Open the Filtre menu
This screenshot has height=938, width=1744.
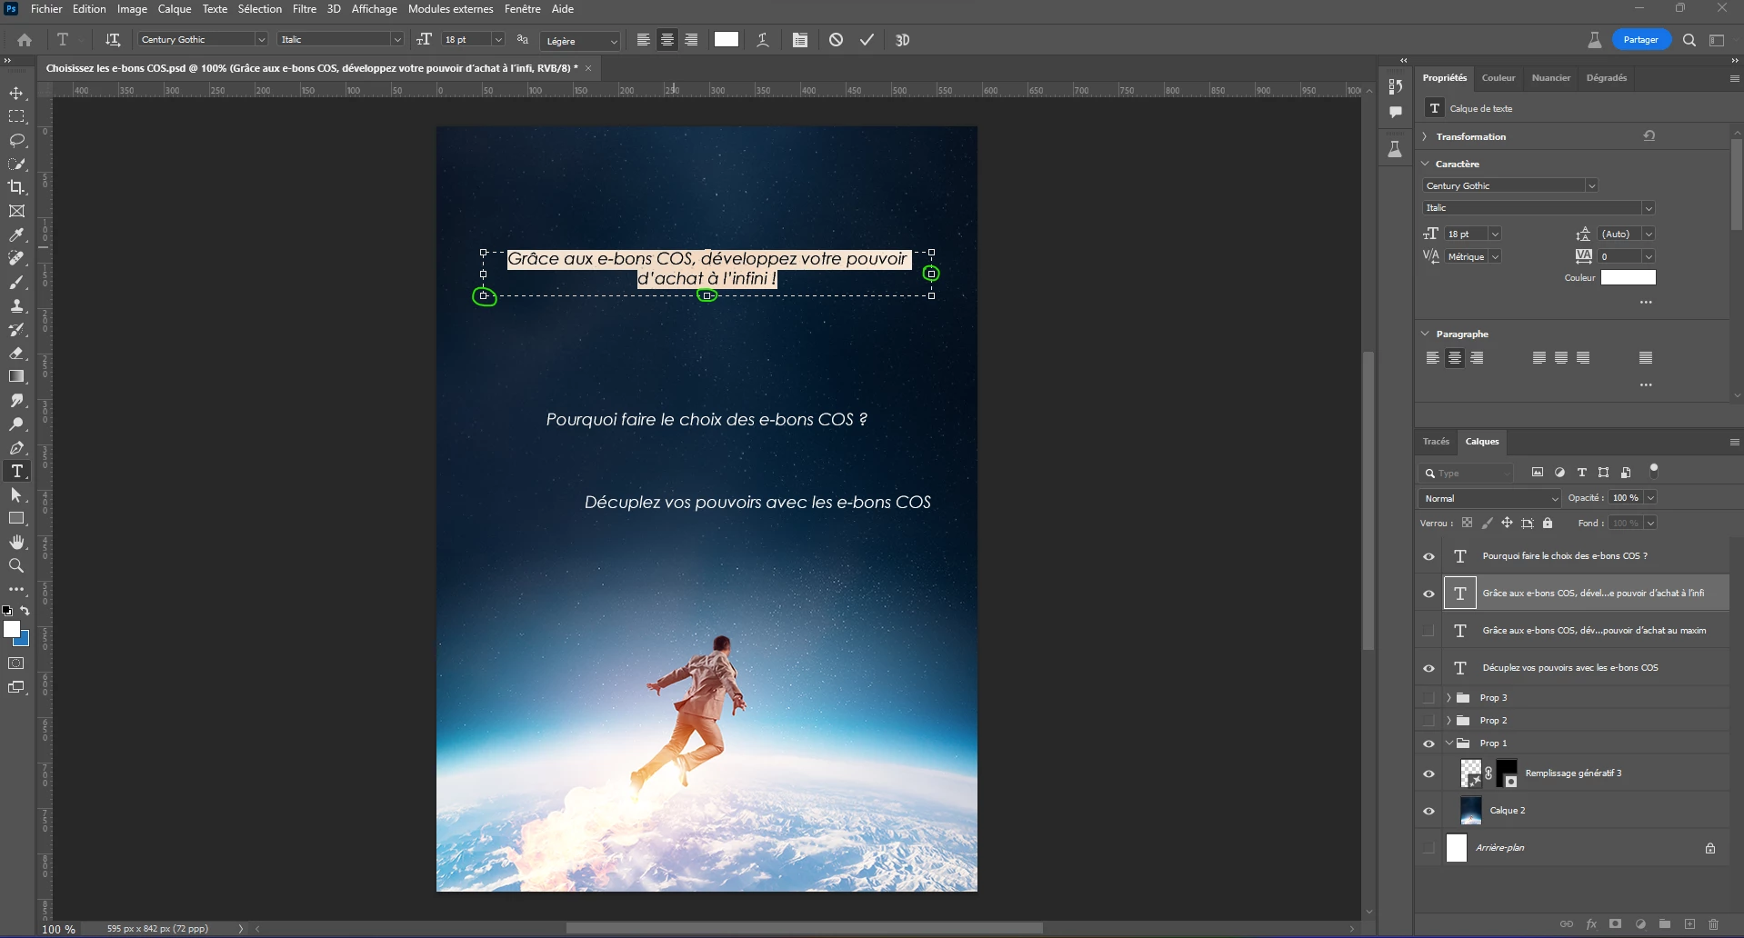pos(305,9)
